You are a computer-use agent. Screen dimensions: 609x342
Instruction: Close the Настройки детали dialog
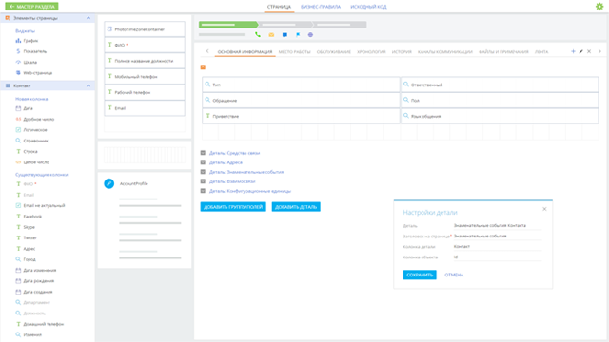point(544,209)
